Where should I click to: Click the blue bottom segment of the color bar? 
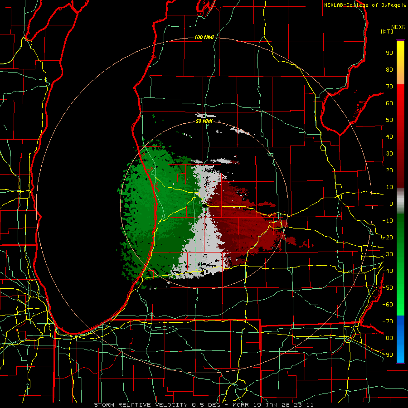tap(400, 339)
